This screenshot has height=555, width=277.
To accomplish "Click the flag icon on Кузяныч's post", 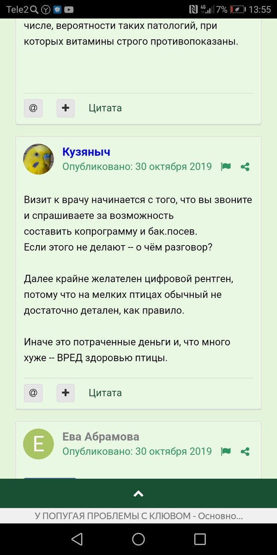I will point(226,166).
